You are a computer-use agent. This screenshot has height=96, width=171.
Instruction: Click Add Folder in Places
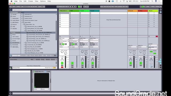click(15, 47)
